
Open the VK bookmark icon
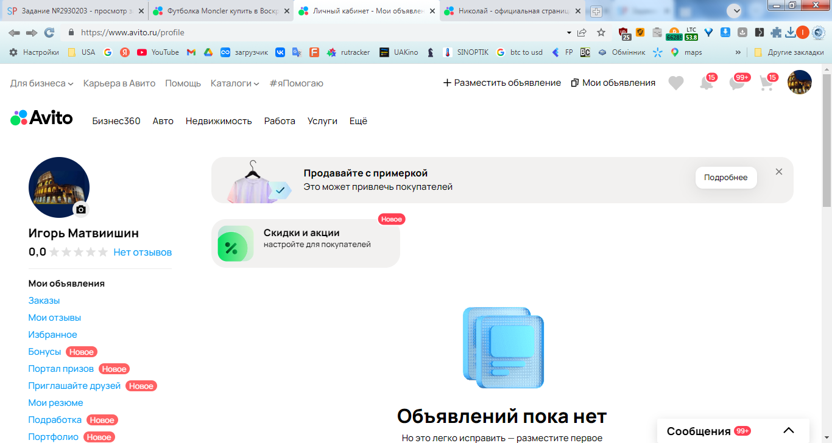(280, 52)
